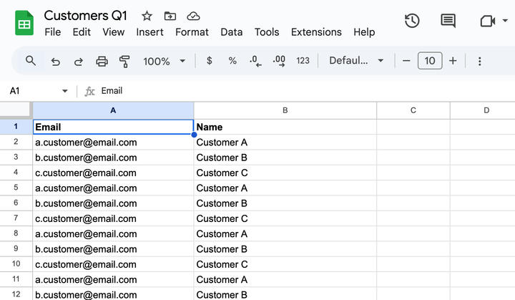Search the menus with magnifier icon
The height and width of the screenshot is (300, 515).
[x=31, y=61]
